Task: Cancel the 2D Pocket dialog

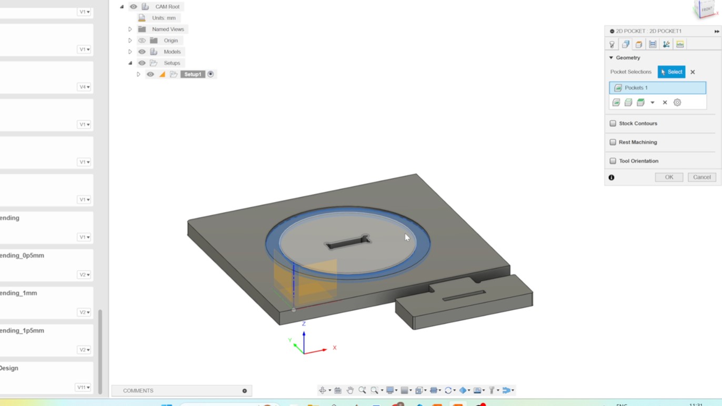Action: 702,177
